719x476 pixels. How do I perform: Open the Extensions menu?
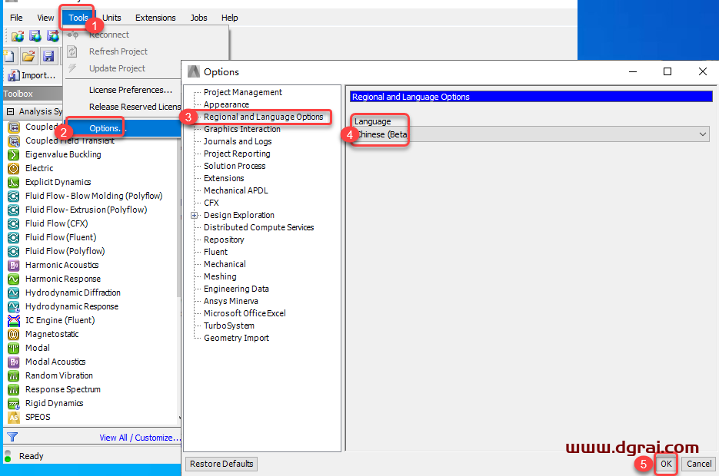point(155,18)
